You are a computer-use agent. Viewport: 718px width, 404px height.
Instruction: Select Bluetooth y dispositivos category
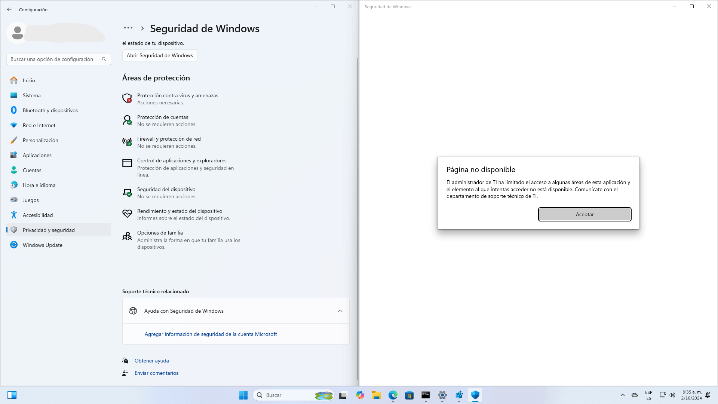(x=58, y=110)
